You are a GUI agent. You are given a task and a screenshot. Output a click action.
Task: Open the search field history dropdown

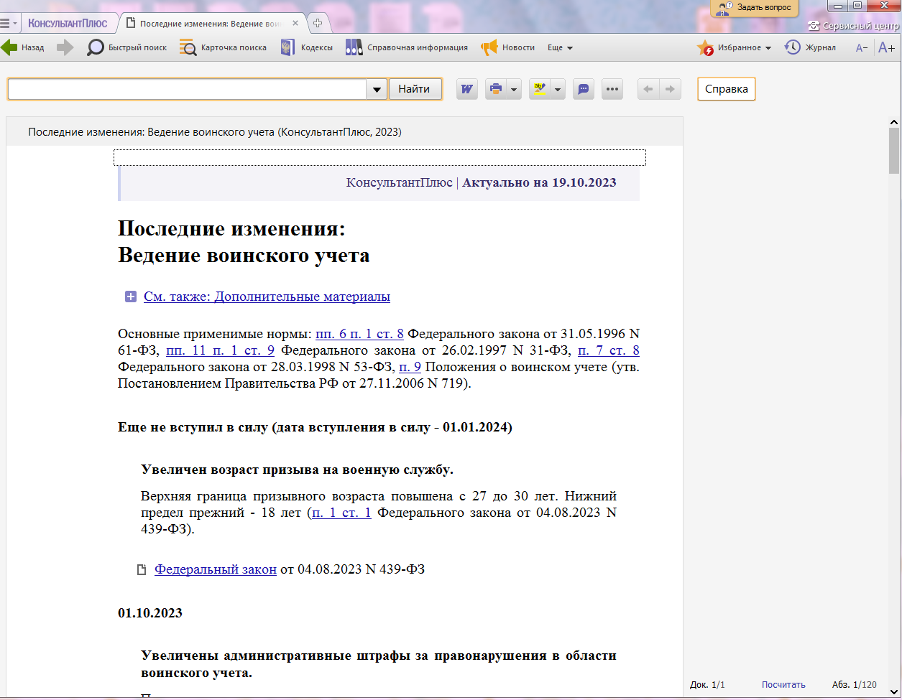[377, 89]
